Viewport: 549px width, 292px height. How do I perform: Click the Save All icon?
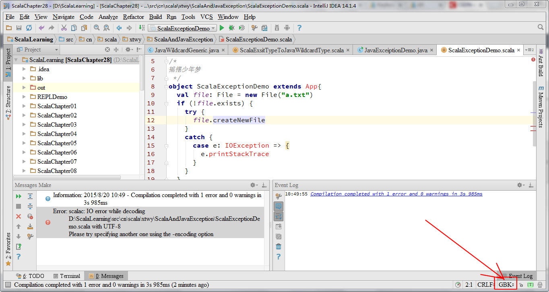pyautogui.click(x=19, y=28)
